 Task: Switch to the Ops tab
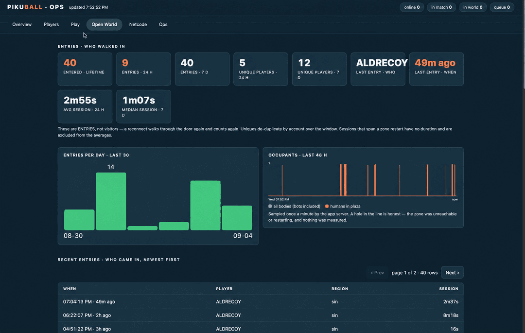pos(163,24)
